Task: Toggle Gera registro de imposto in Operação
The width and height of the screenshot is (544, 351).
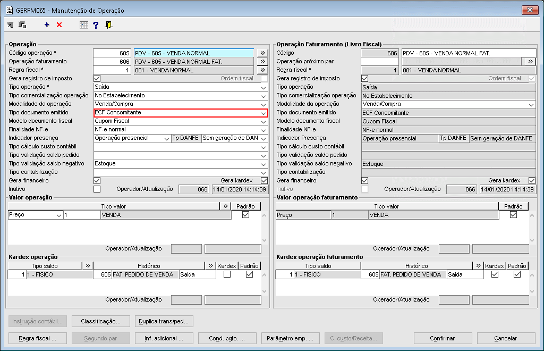Action: [x=97, y=79]
